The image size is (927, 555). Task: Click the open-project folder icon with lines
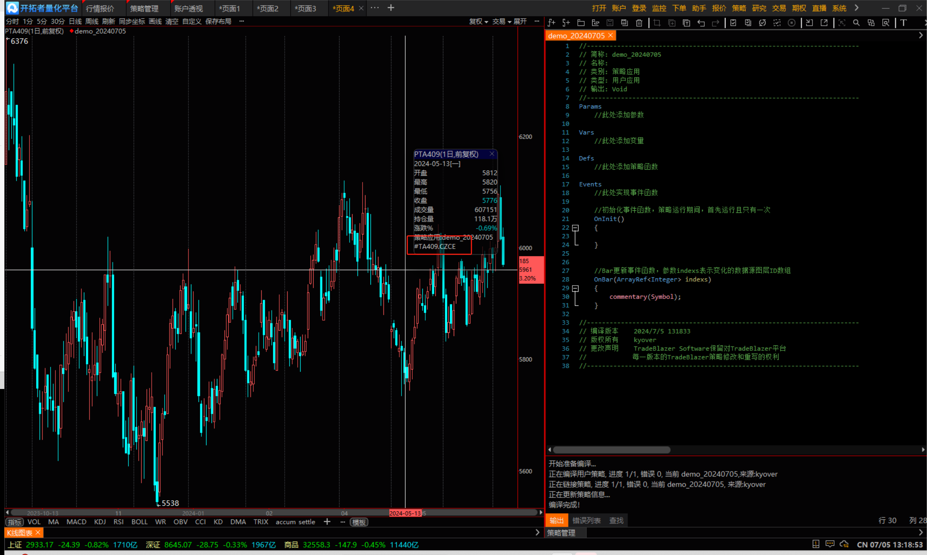tap(595, 23)
